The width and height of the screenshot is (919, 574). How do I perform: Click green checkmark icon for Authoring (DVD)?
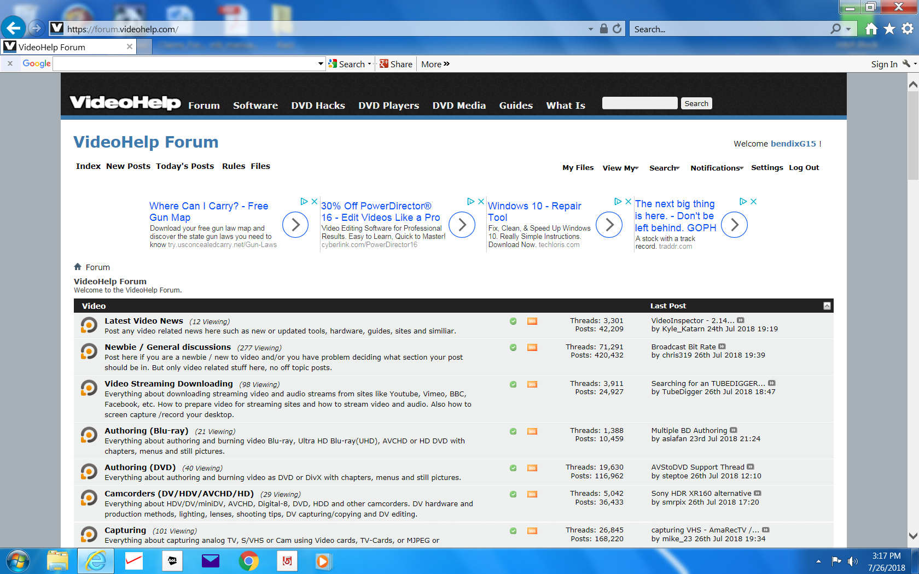(x=513, y=468)
